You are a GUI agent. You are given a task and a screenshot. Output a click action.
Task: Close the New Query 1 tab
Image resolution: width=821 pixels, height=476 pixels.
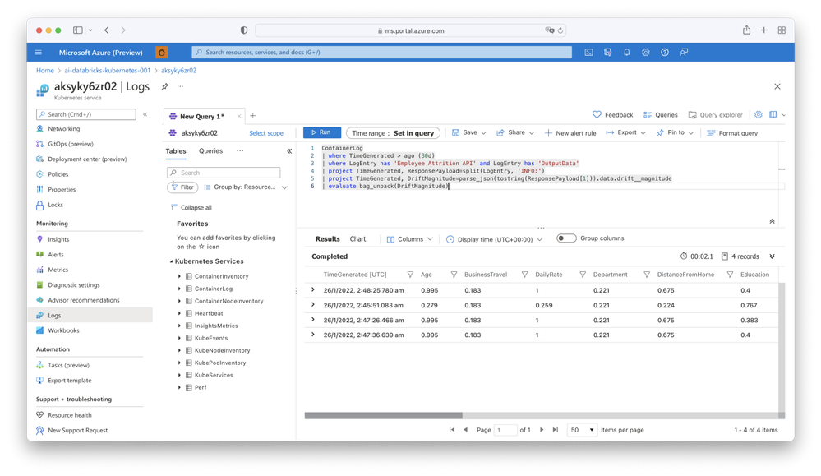tap(239, 116)
